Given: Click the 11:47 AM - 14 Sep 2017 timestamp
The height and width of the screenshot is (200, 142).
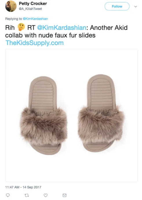Looking at the screenshot, I should (23, 187).
